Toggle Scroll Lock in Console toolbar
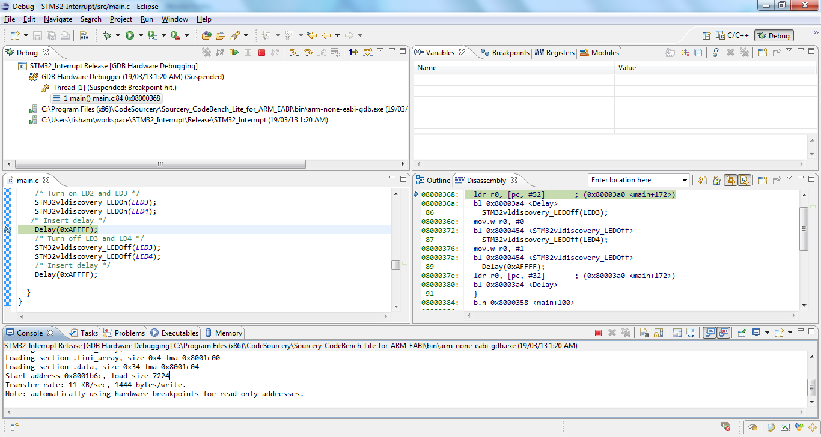This screenshot has height=437, width=821. pos(659,333)
